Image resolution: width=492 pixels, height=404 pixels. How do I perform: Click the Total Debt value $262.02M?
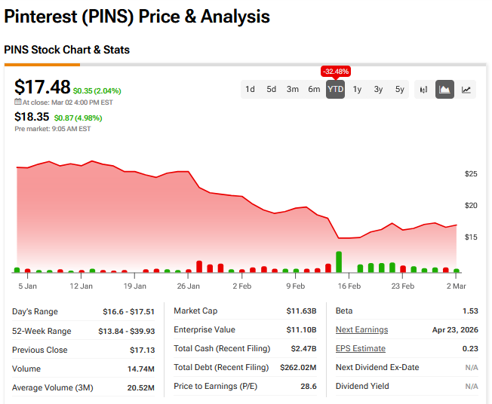click(298, 367)
